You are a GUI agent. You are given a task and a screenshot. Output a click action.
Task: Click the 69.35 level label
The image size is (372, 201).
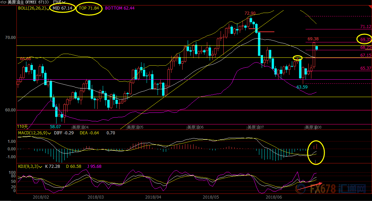point(366,40)
